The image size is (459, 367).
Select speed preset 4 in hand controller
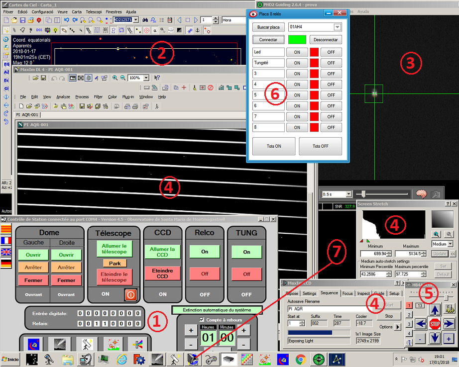(x=409, y=333)
